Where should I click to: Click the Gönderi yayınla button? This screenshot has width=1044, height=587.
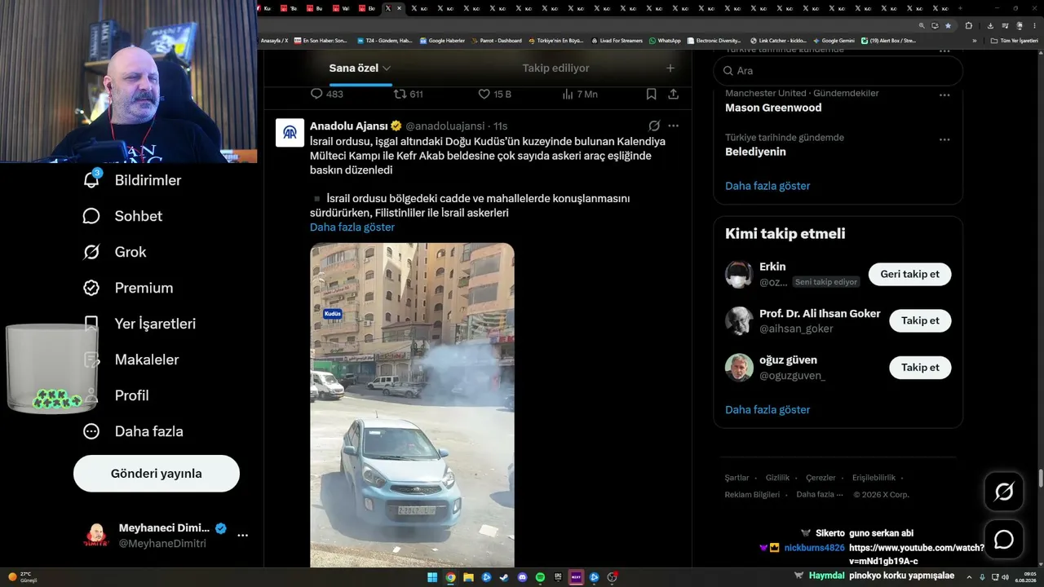[x=157, y=474]
